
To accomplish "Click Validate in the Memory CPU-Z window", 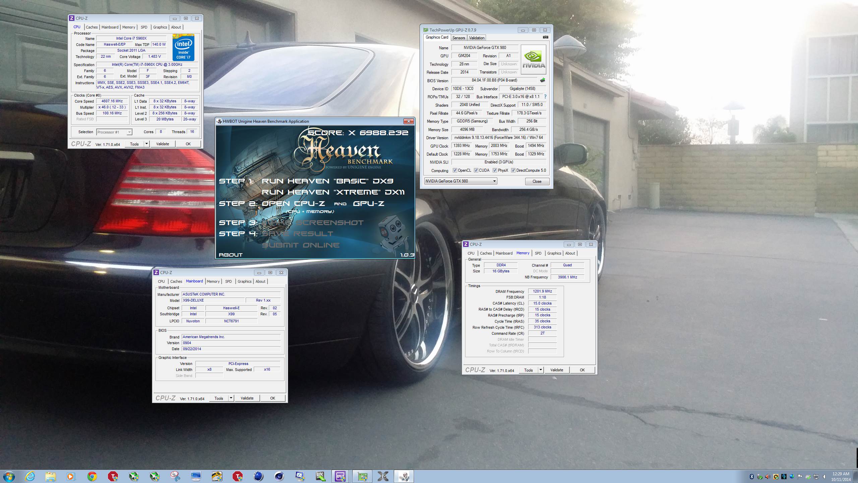I will point(557,370).
